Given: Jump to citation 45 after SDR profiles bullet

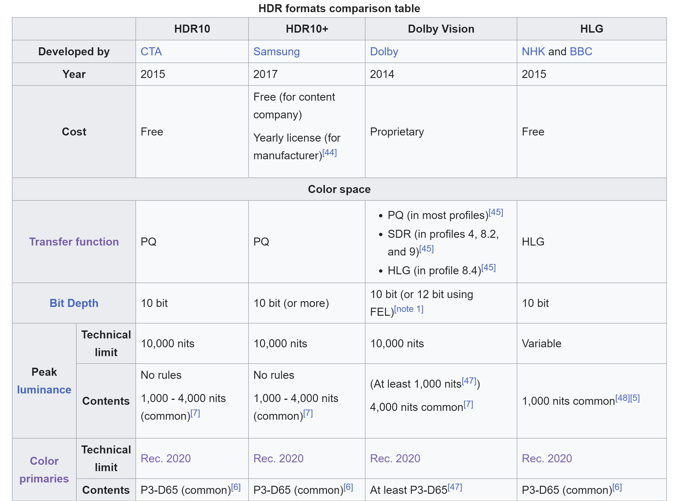Looking at the screenshot, I should pyautogui.click(x=426, y=249).
